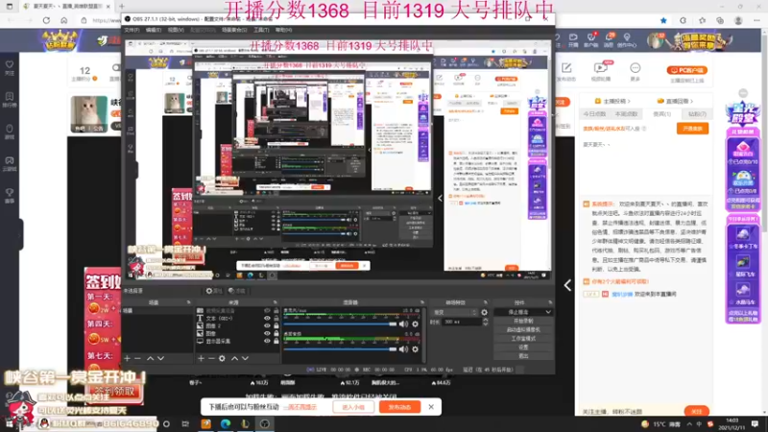Open OBS 工具(T) menu
The image size is (768, 432).
[261, 30]
